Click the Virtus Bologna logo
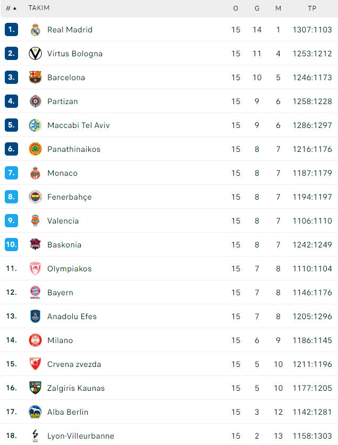Image resolution: width=338 pixels, height=445 pixels. point(35,54)
